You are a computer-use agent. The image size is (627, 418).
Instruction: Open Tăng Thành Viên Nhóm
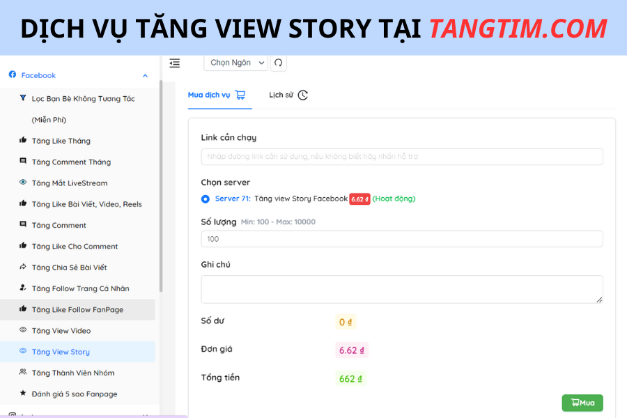point(73,373)
